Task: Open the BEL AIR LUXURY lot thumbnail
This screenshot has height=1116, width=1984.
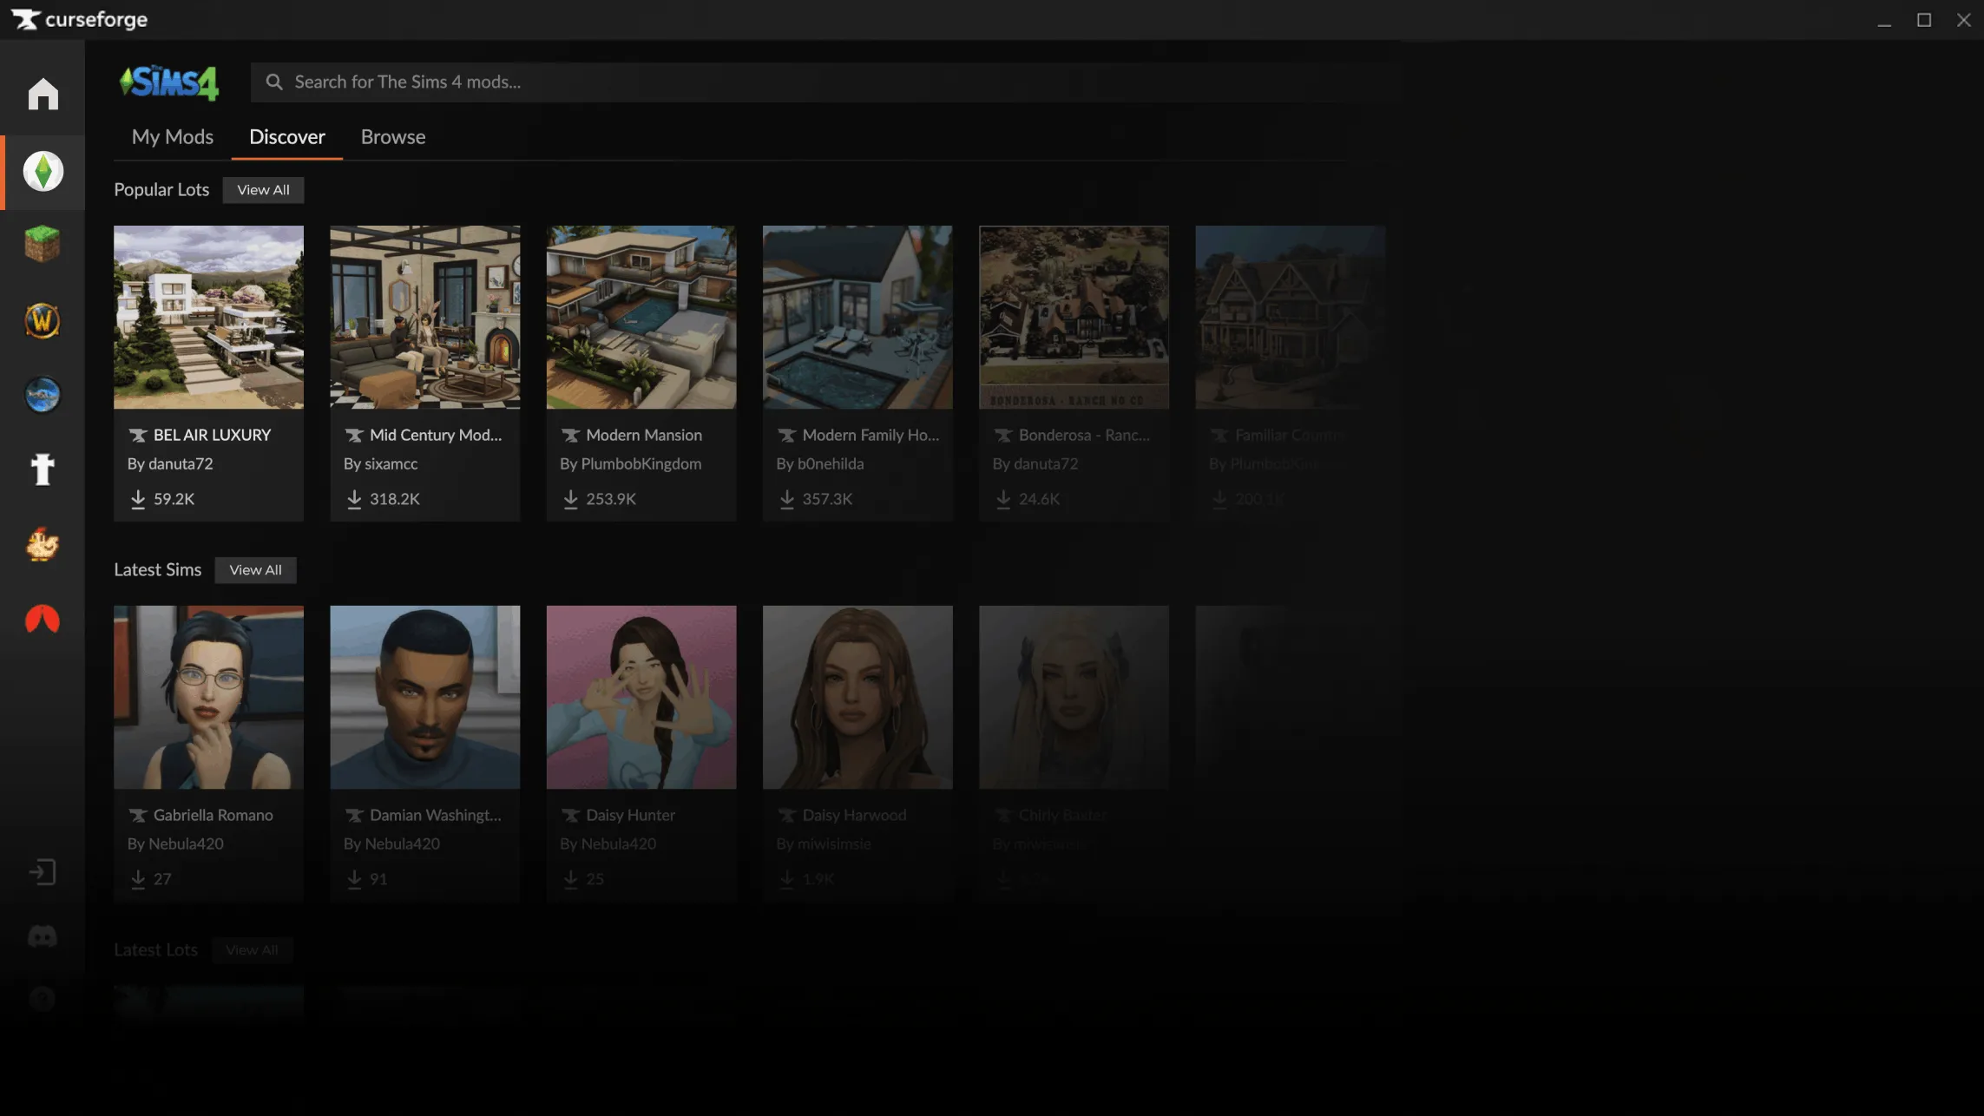Action: click(208, 318)
